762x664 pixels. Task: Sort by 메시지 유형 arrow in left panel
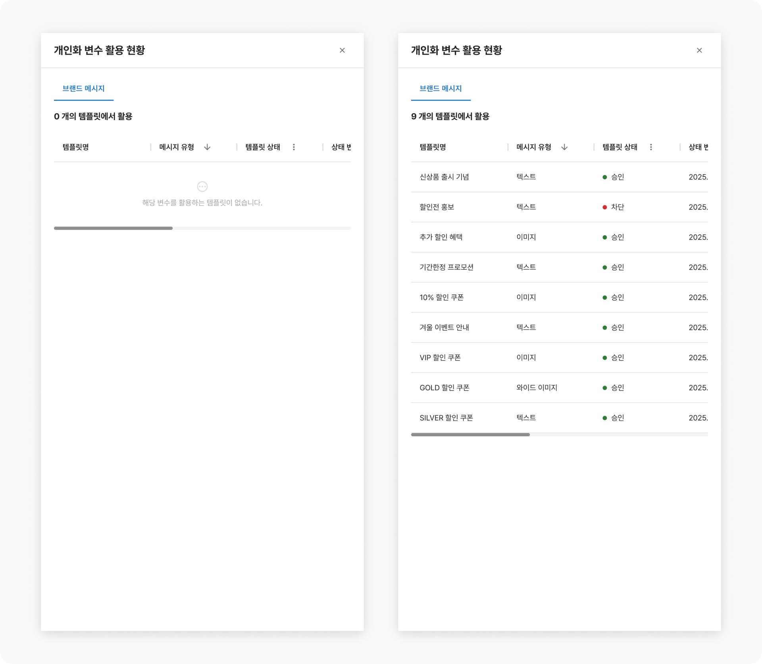(207, 147)
